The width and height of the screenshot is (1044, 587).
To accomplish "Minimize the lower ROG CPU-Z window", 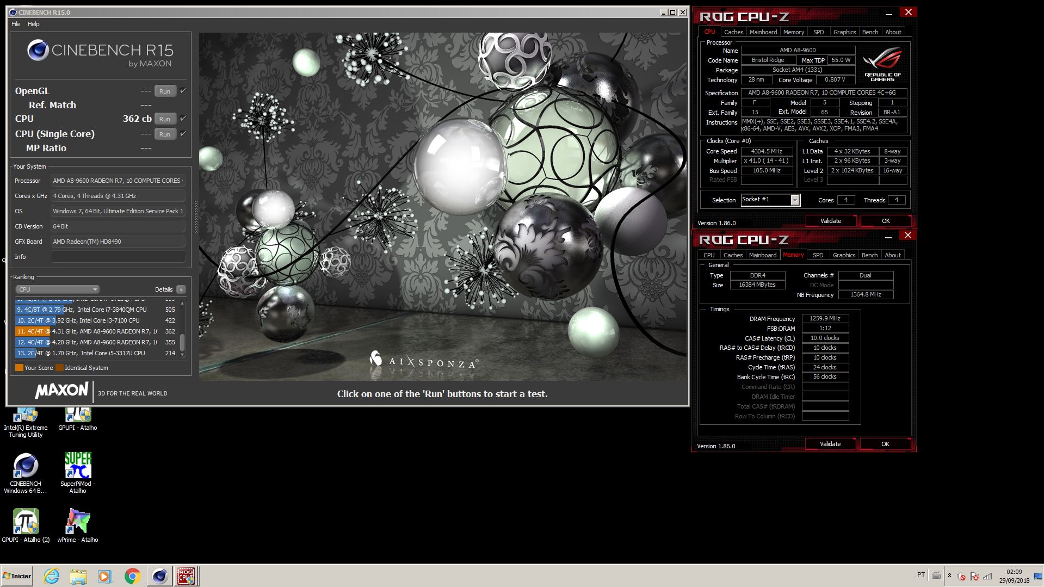I will point(888,237).
